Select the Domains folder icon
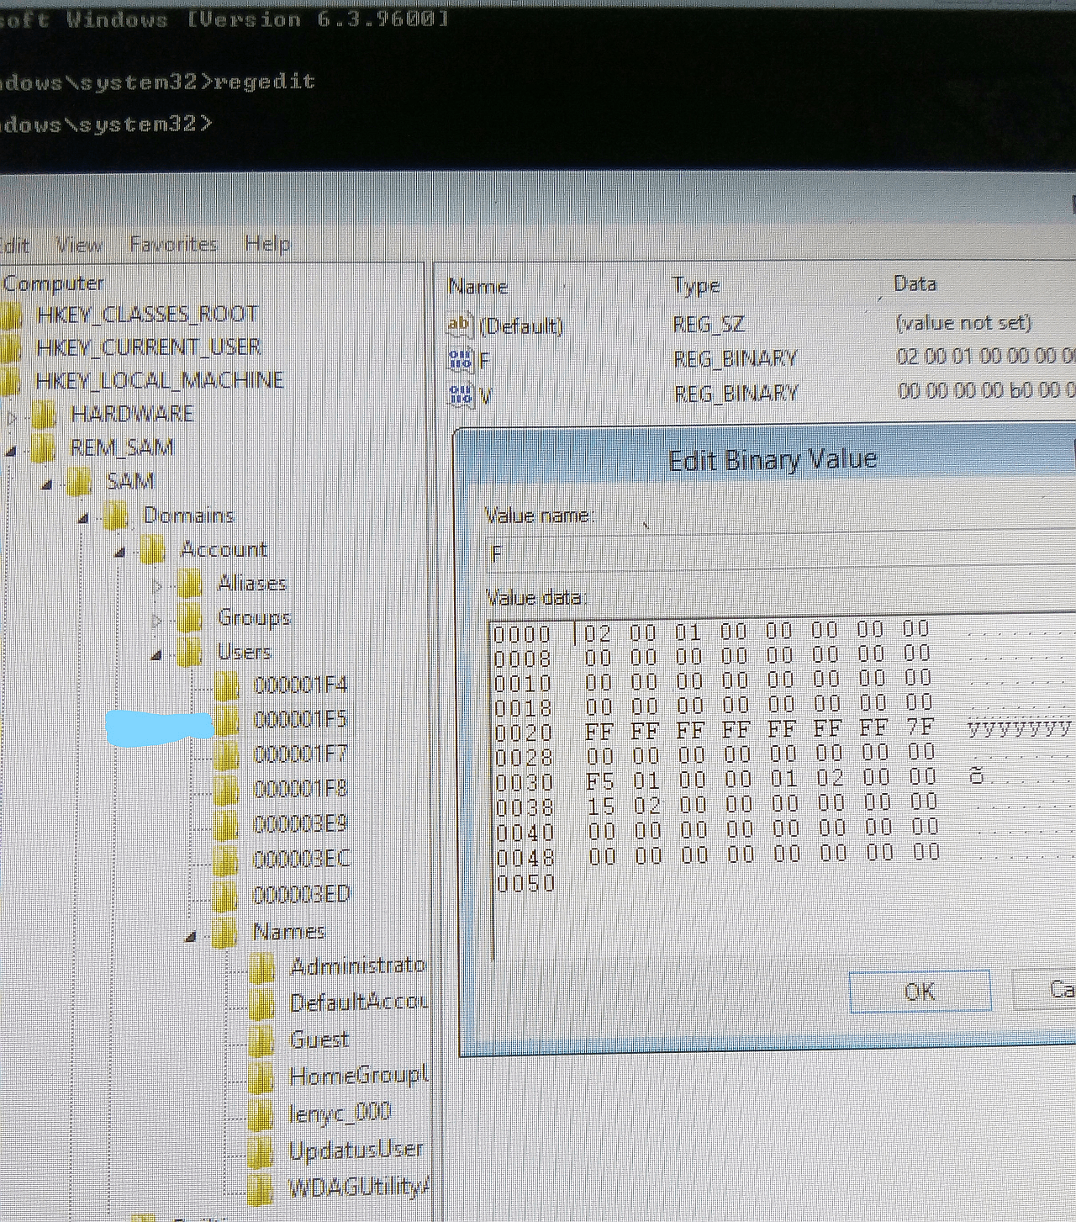1076x1222 pixels. tap(115, 516)
